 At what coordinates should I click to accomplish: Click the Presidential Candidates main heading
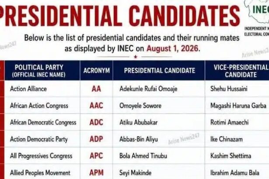[119, 16]
